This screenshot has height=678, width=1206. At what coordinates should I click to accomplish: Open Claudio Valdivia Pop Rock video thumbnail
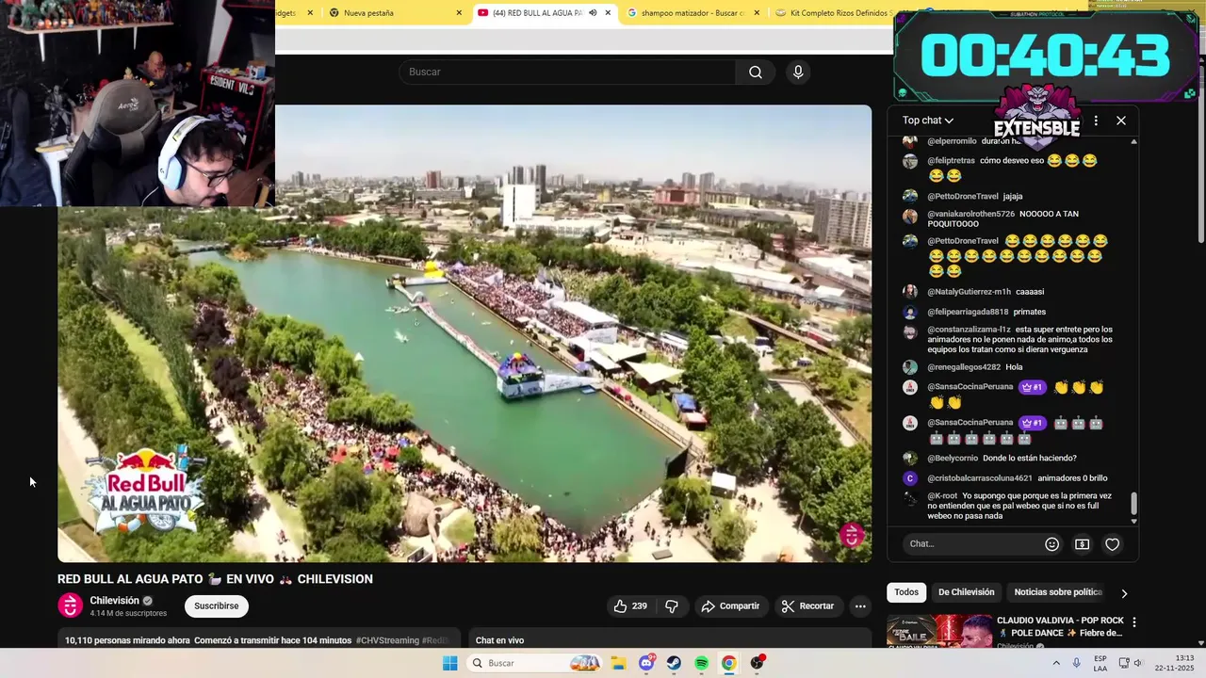tap(940, 631)
